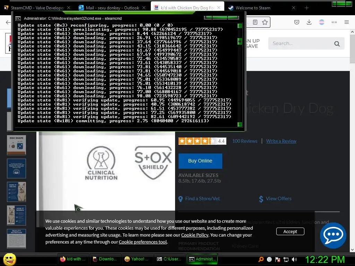Open the Write a Review link
This screenshot has height=266, width=355.
coord(281,141)
